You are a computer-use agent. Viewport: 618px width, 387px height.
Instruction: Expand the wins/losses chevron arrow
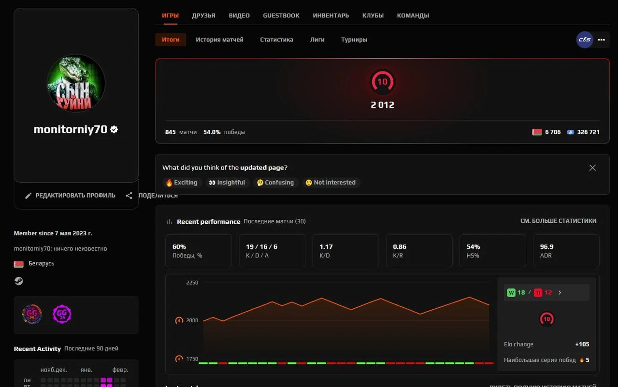[560, 293]
